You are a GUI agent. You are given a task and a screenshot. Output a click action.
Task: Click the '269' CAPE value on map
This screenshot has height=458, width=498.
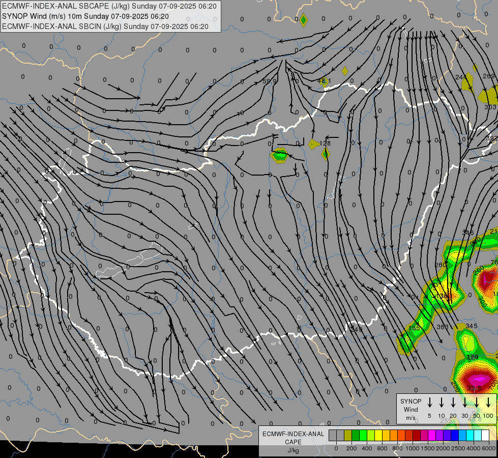click(x=489, y=76)
